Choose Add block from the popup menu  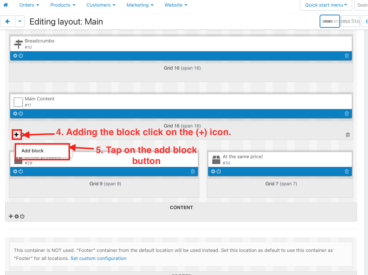(33, 150)
